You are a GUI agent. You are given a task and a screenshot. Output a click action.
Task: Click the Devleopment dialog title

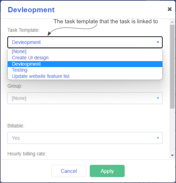(31, 10)
